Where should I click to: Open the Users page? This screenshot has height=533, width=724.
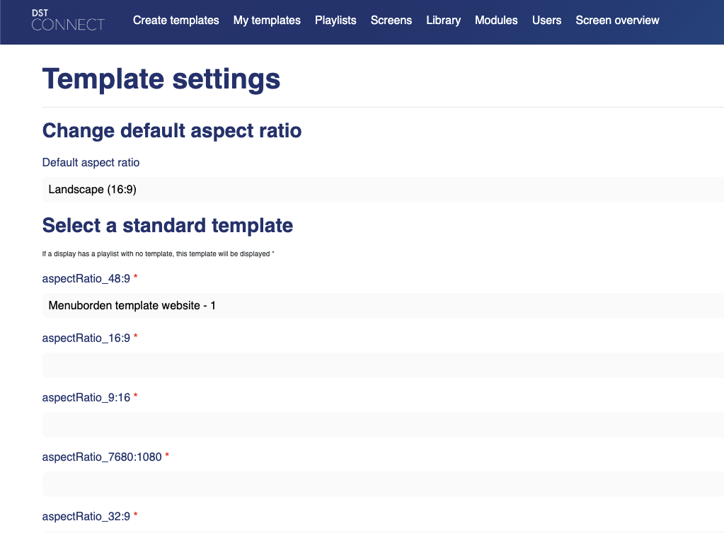546,21
